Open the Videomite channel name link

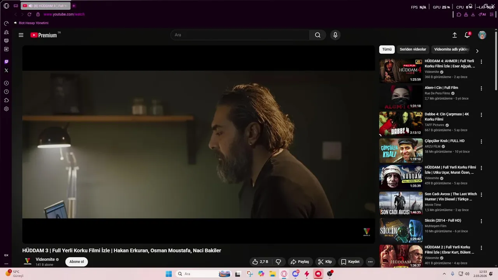click(45, 259)
